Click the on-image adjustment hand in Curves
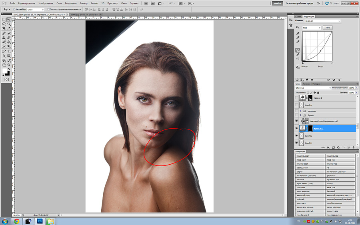Viewport: 360px width, 225px height. [x=298, y=28]
